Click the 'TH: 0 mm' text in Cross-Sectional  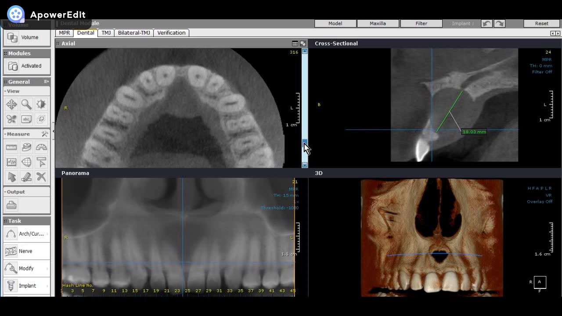pyautogui.click(x=541, y=66)
